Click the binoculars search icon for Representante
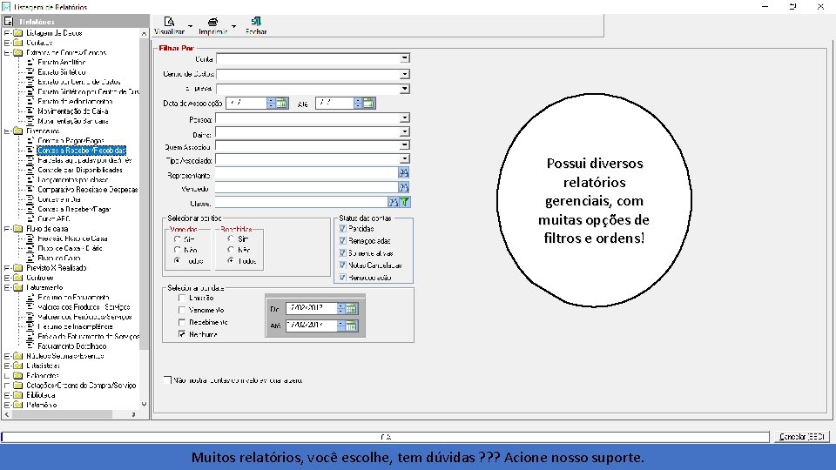836x470 pixels. click(x=403, y=172)
